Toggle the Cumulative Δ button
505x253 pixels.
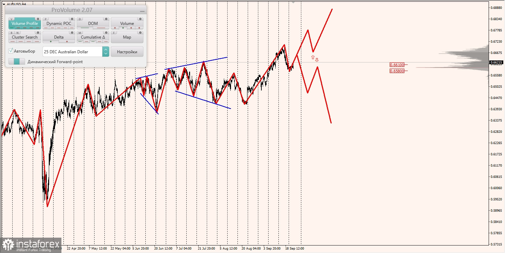coord(93,37)
